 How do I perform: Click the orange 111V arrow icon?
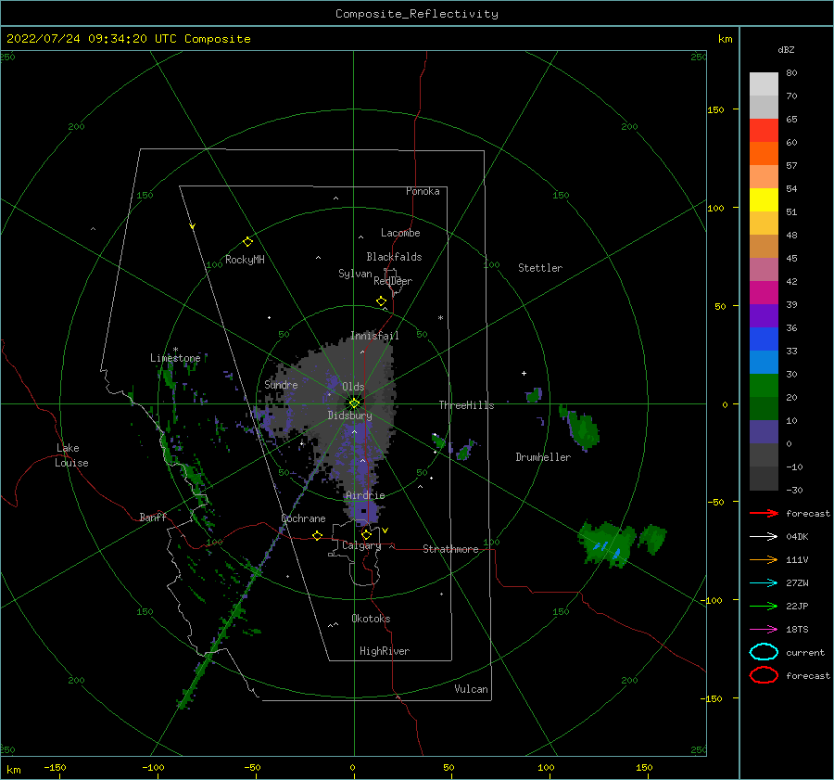pos(764,559)
